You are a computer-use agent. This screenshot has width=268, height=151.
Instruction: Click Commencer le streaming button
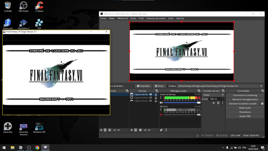click(245, 95)
